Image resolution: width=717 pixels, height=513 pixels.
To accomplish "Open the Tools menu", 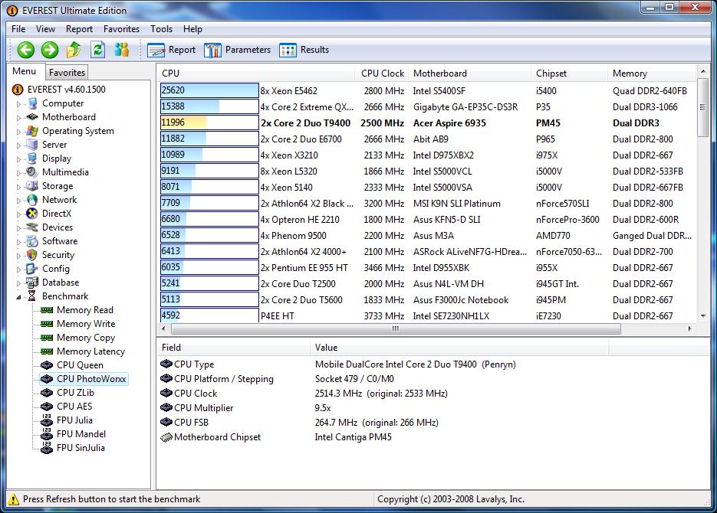I will [x=161, y=29].
